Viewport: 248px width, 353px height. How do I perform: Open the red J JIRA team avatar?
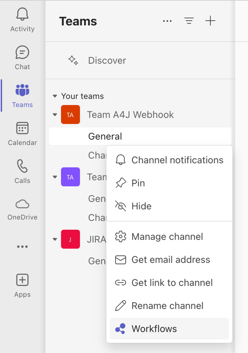click(70, 239)
